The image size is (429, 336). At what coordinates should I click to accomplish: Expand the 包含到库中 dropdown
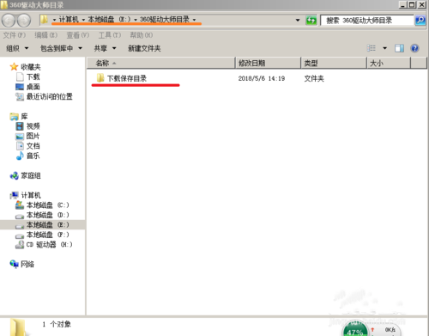[x=61, y=48]
